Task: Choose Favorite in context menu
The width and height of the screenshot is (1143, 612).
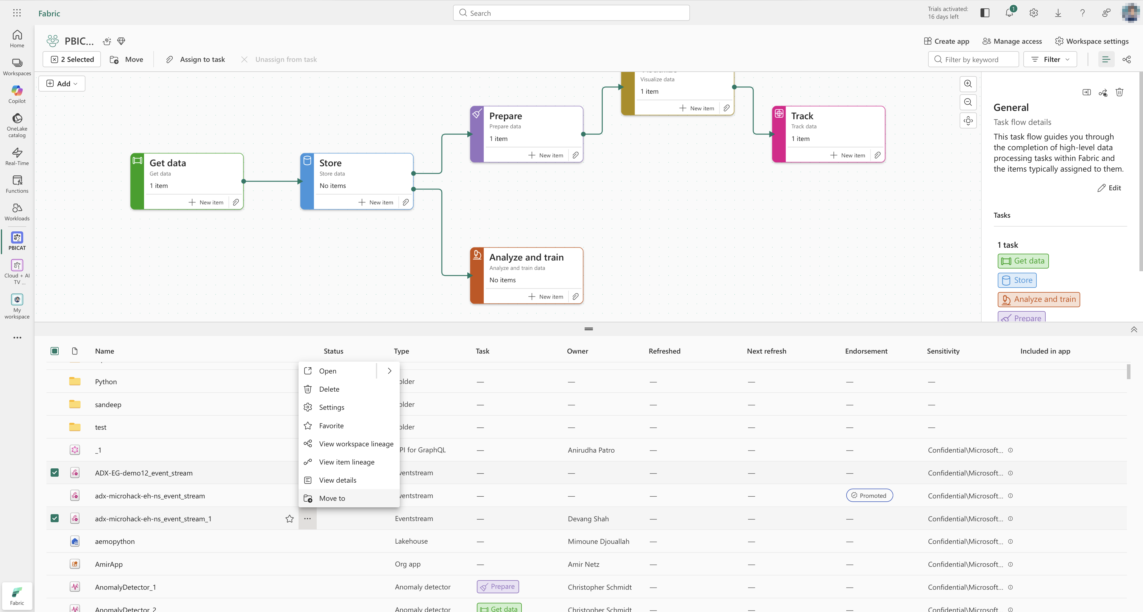Action: [x=349, y=426]
